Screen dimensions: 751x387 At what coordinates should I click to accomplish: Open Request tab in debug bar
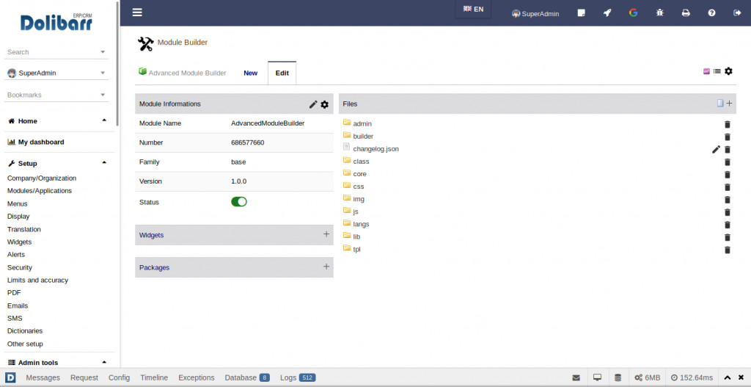click(x=84, y=377)
